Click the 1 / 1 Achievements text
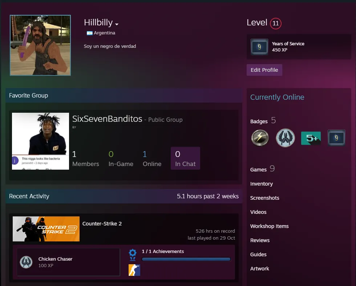Viewport: 356px width, 286px height. coord(163,251)
